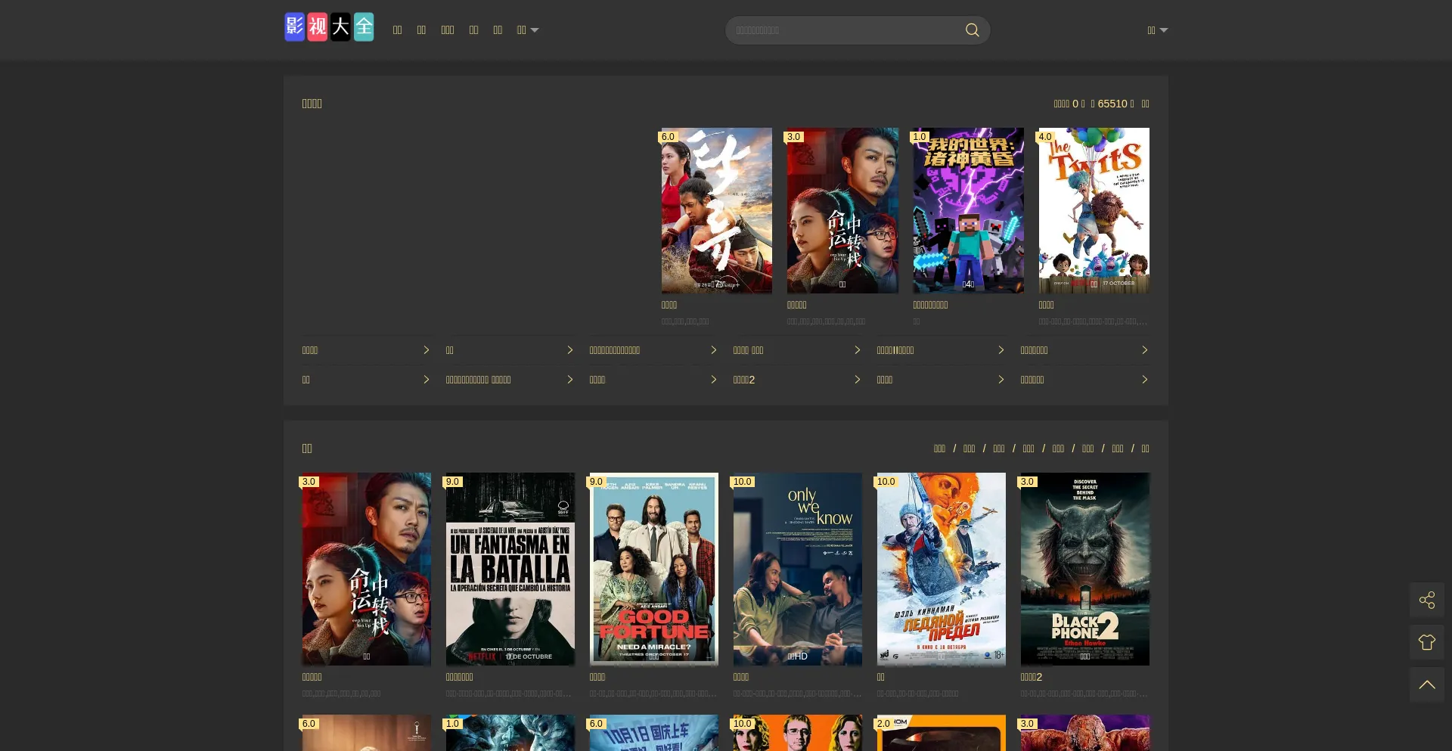Open the Un Fantasma en la Batalla poster
Viewport: 1452px width, 751px height.
[x=510, y=569]
